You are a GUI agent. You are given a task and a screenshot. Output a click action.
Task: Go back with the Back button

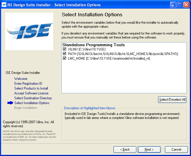pos(125,149)
